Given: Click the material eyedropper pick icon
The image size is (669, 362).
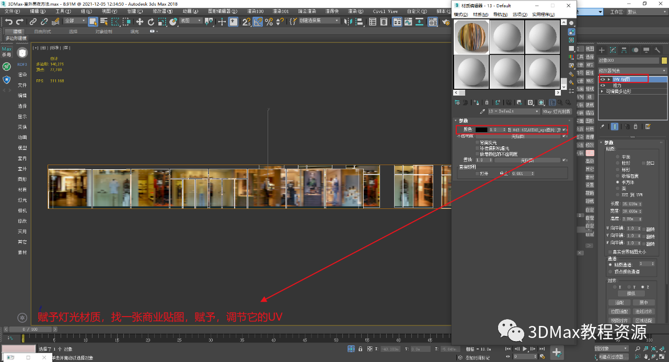Looking at the screenshot, I should 483,112.
